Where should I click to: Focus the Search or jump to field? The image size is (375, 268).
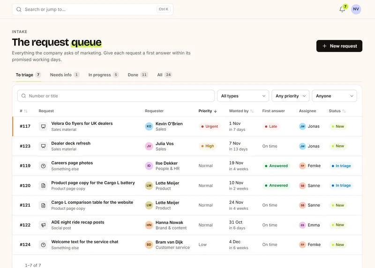[x=92, y=9]
